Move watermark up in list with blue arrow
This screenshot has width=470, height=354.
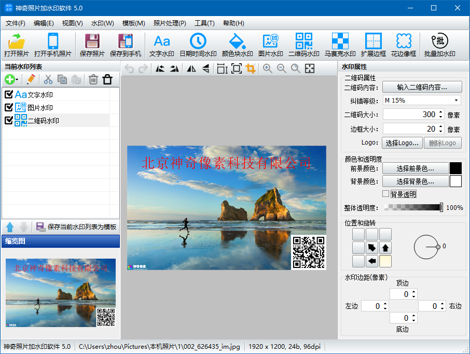[10, 227]
